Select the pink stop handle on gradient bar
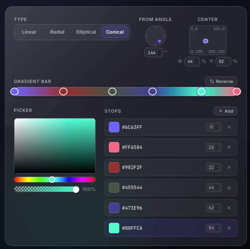Image resolution: width=250 pixels, height=249 pixels. 237,92
